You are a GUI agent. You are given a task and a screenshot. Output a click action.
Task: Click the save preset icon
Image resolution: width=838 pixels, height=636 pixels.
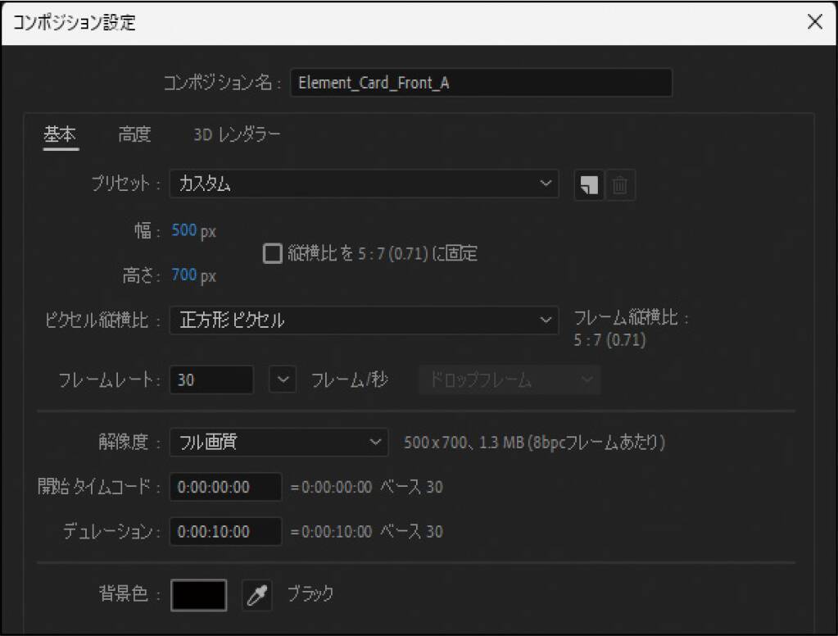(x=588, y=186)
